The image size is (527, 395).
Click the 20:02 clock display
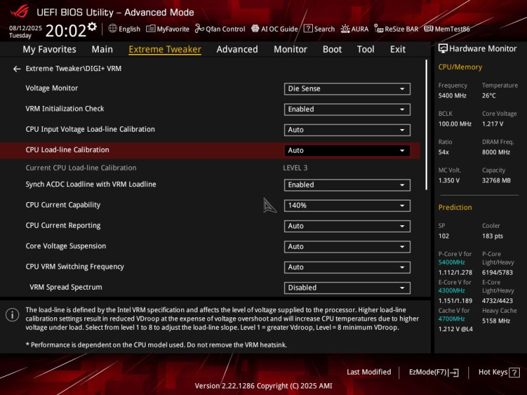coord(66,30)
